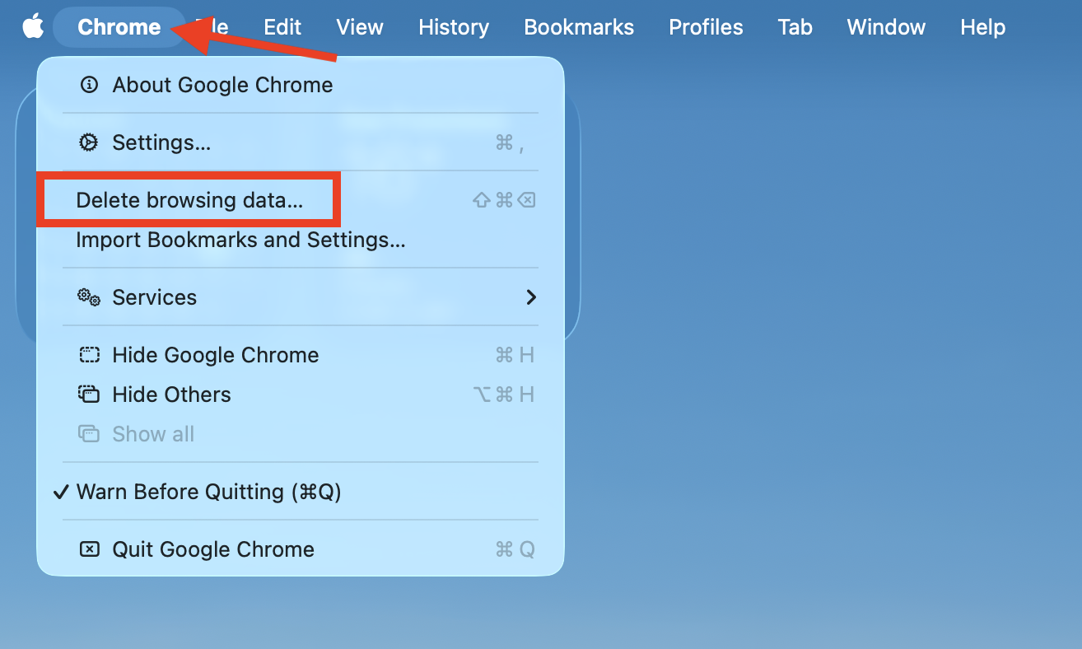
Task: Choose Import Bookmarks and Settings
Action: [240, 240]
